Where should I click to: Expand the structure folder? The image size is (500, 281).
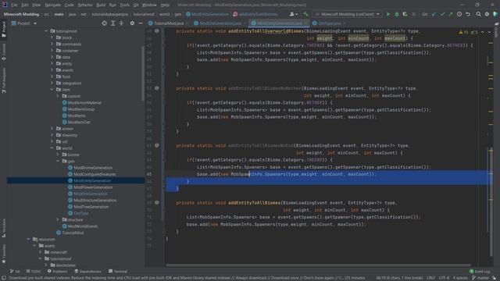pyautogui.click(x=58, y=219)
